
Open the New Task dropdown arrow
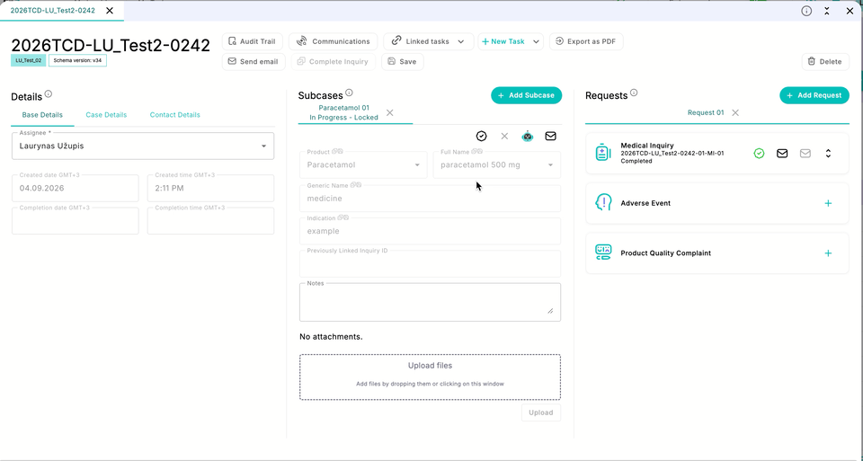pos(536,42)
